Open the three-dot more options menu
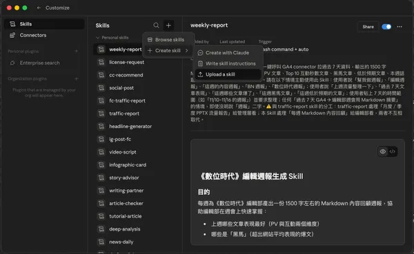Screen dimensions: 414x254 pos(400,27)
